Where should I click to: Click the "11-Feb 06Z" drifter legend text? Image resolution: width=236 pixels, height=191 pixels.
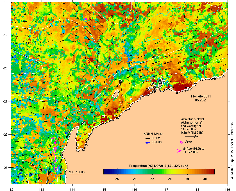click(191, 152)
